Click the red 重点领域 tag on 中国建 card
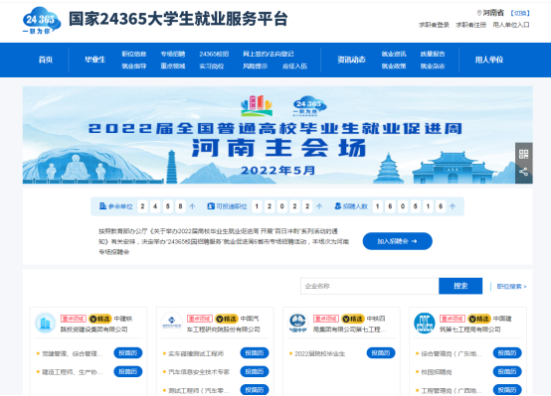The image size is (551, 396). click(x=453, y=319)
